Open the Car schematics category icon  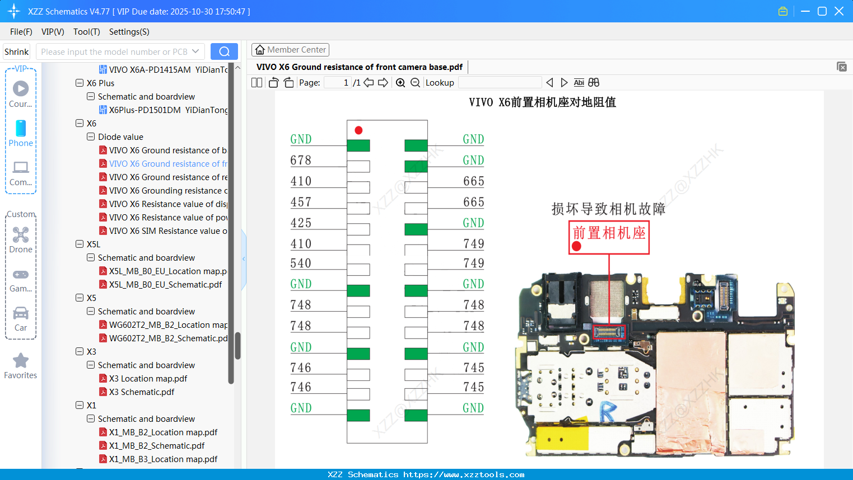pyautogui.click(x=21, y=314)
